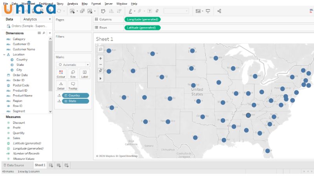314x177 pixels.
Task: Switch to the Analytics pane tab
Action: pos(30,19)
